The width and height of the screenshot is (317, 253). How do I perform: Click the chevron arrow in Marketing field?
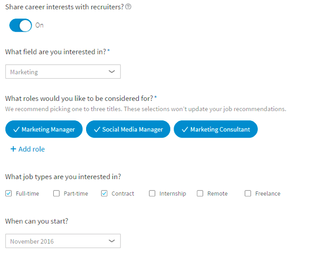112,71
